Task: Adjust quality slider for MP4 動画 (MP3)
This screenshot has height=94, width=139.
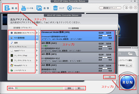Action: [105, 57]
